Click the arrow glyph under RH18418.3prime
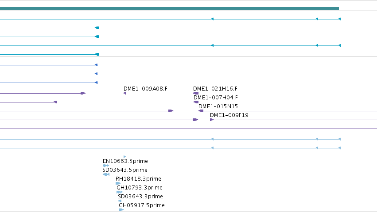The height and width of the screenshot is (212, 377). pos(118,183)
